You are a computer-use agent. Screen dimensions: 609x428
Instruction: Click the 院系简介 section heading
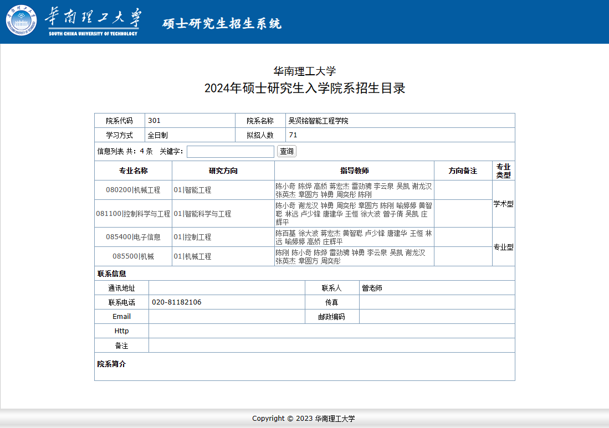pos(111,364)
